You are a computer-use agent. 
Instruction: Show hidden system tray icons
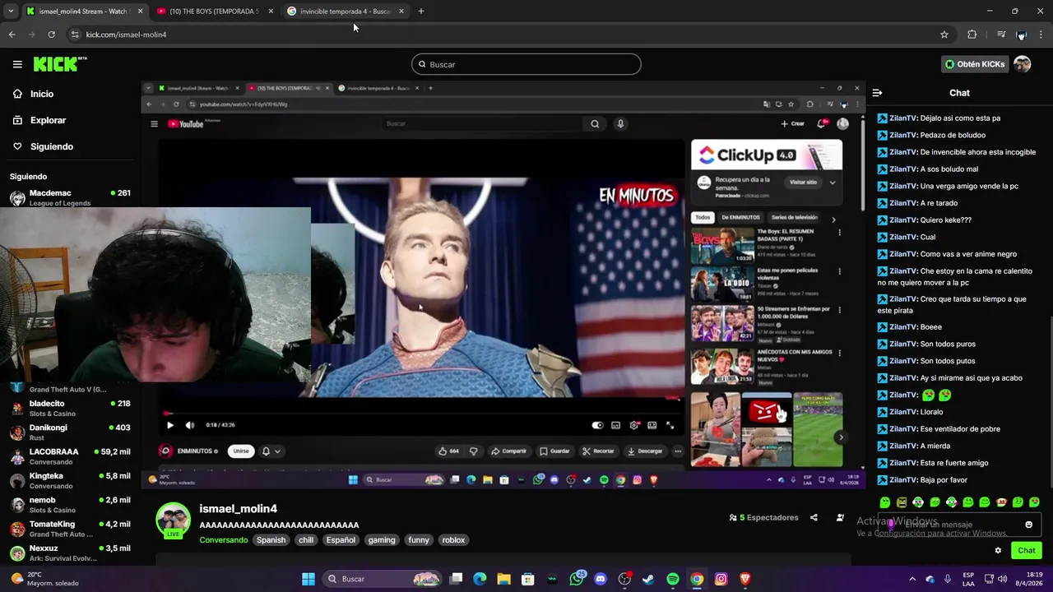912,579
